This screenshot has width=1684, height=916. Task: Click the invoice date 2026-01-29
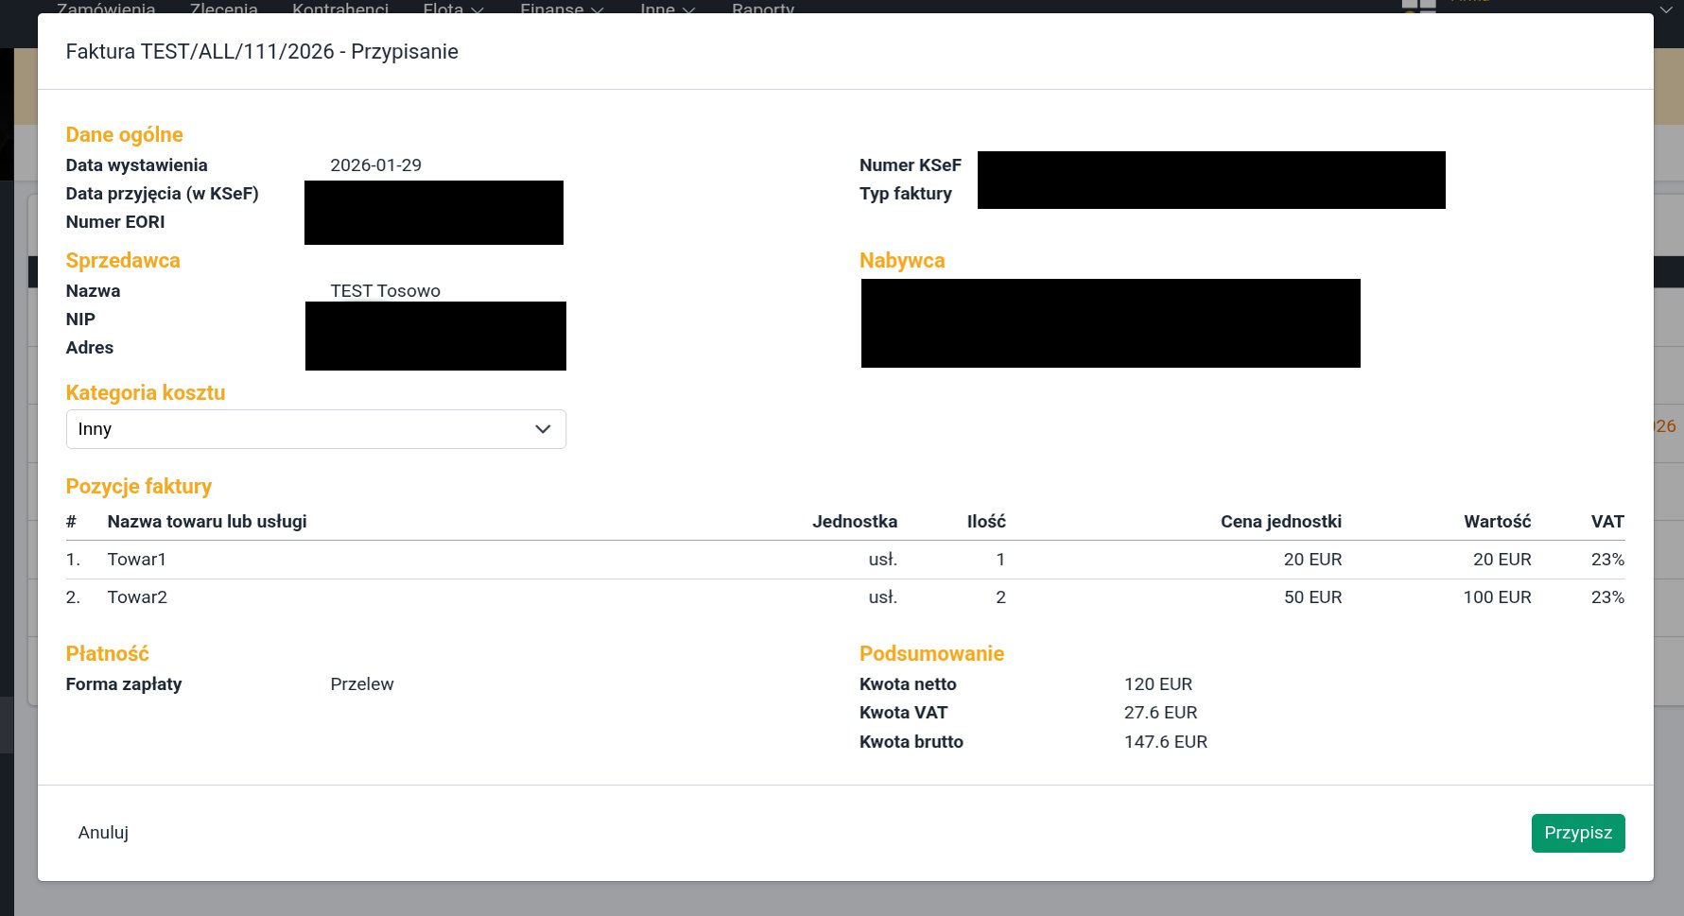pos(375,165)
